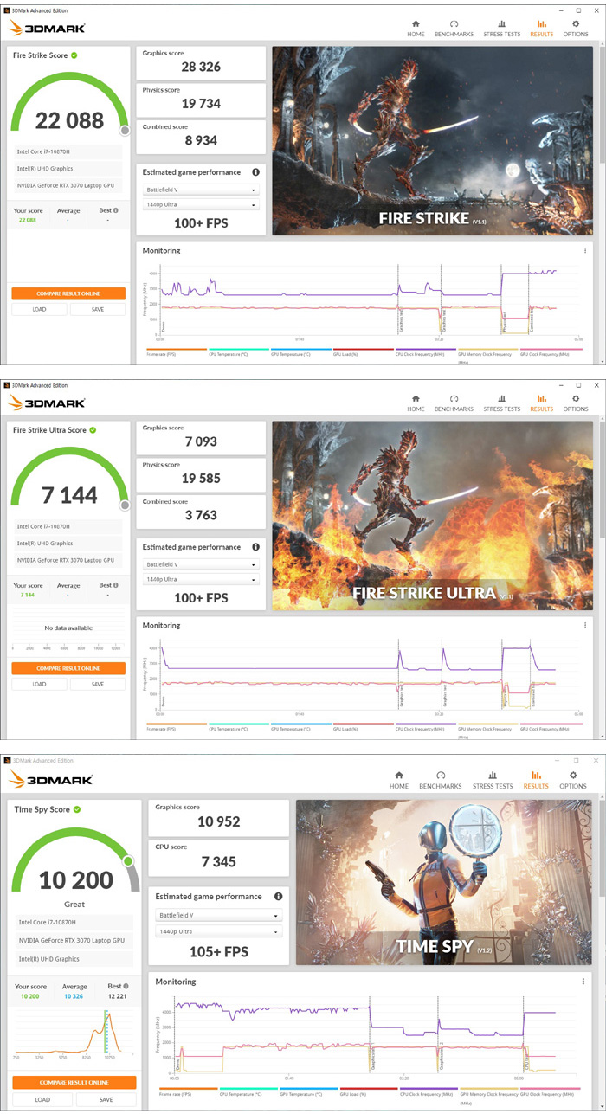This screenshot has width=606, height=1114.
Task: Toggle GPU Clock Frequency legend, Fire Strike Ultra window
Action: (550, 727)
